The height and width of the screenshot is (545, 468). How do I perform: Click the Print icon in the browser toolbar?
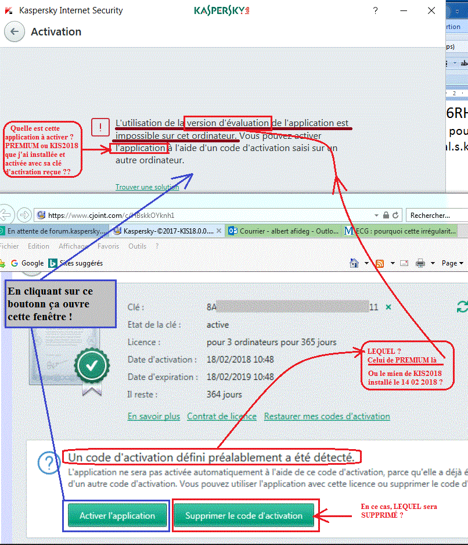[x=420, y=263]
